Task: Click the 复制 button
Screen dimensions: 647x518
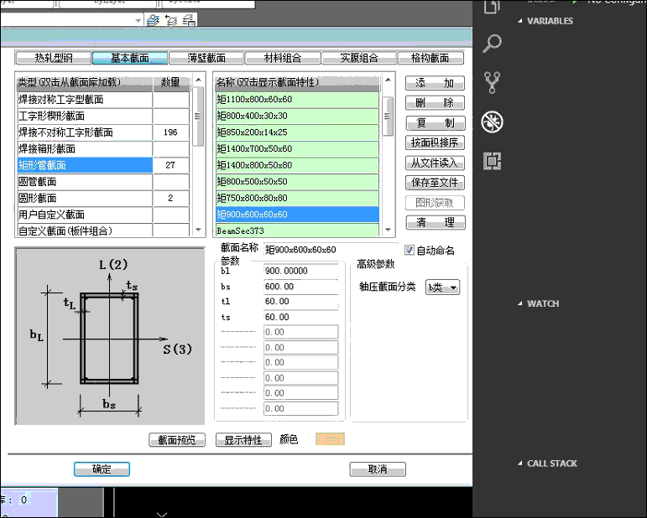Action: pyautogui.click(x=435, y=123)
